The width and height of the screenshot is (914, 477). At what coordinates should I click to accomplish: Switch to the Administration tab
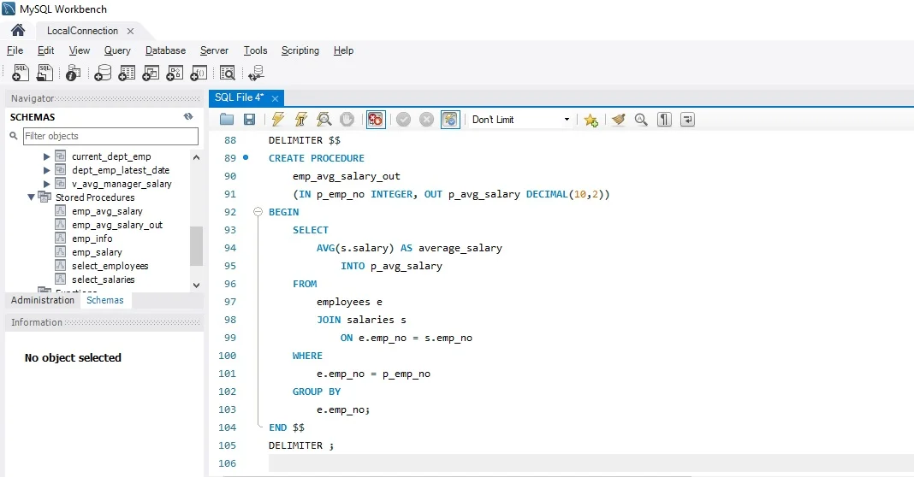pyautogui.click(x=43, y=300)
